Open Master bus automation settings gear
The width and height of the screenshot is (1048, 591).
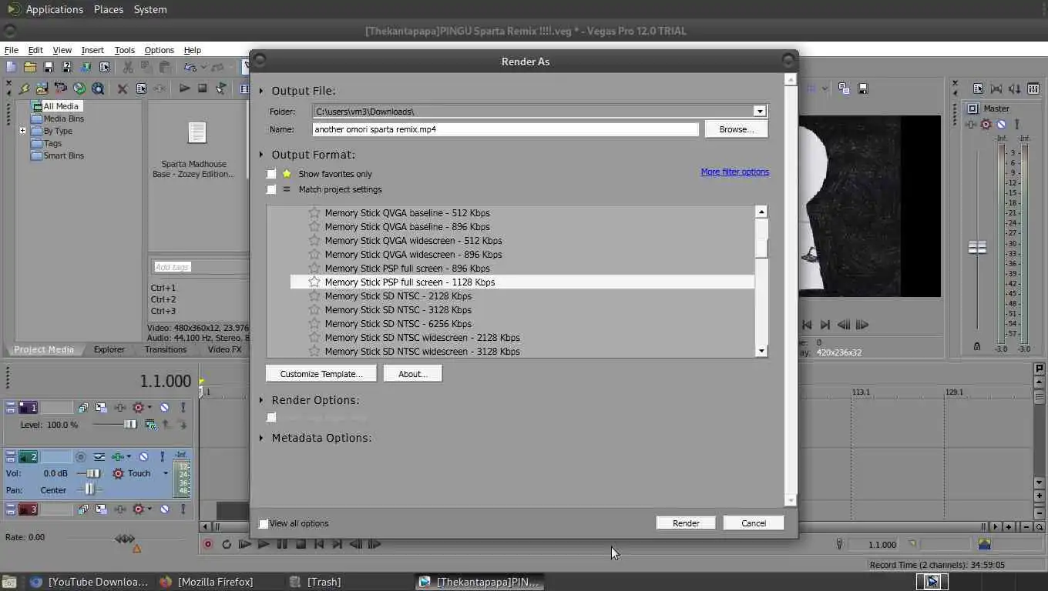[x=986, y=124]
